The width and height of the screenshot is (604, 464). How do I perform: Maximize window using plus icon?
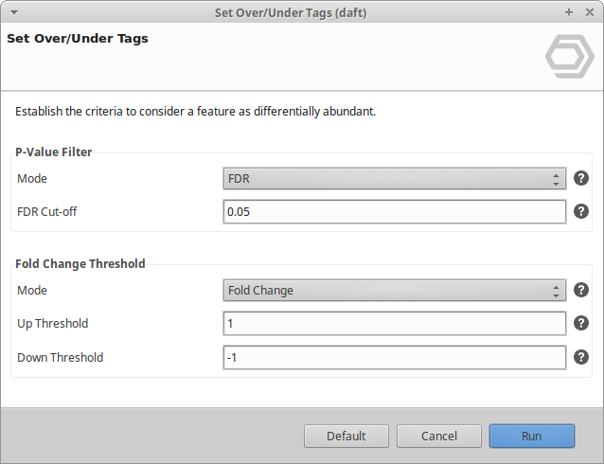569,12
